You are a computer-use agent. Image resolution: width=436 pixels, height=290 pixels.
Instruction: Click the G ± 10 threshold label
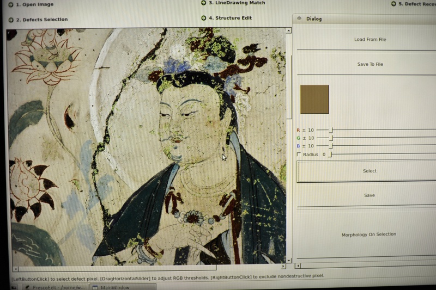[305, 138]
